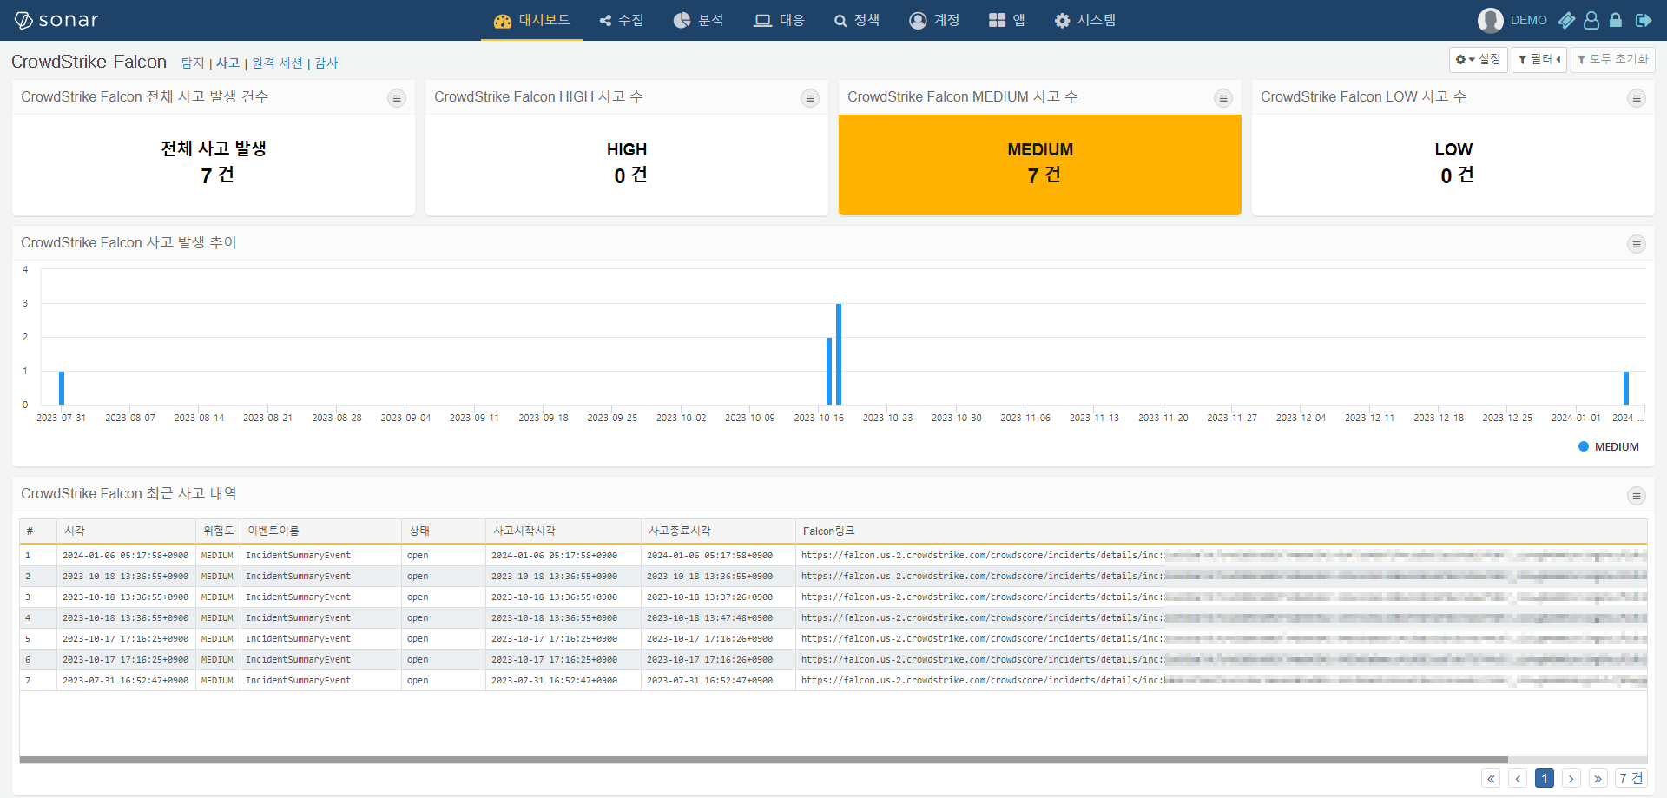Viewport: 1667px width, 798px height.
Task: Open the 감사 audit link
Action: pyautogui.click(x=326, y=63)
